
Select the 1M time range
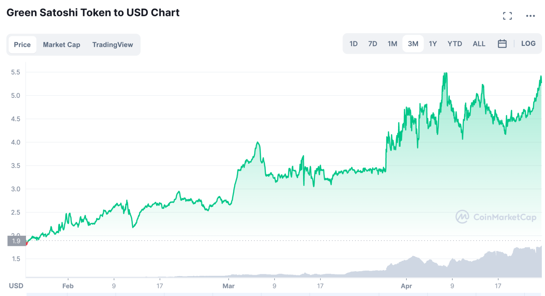point(392,44)
